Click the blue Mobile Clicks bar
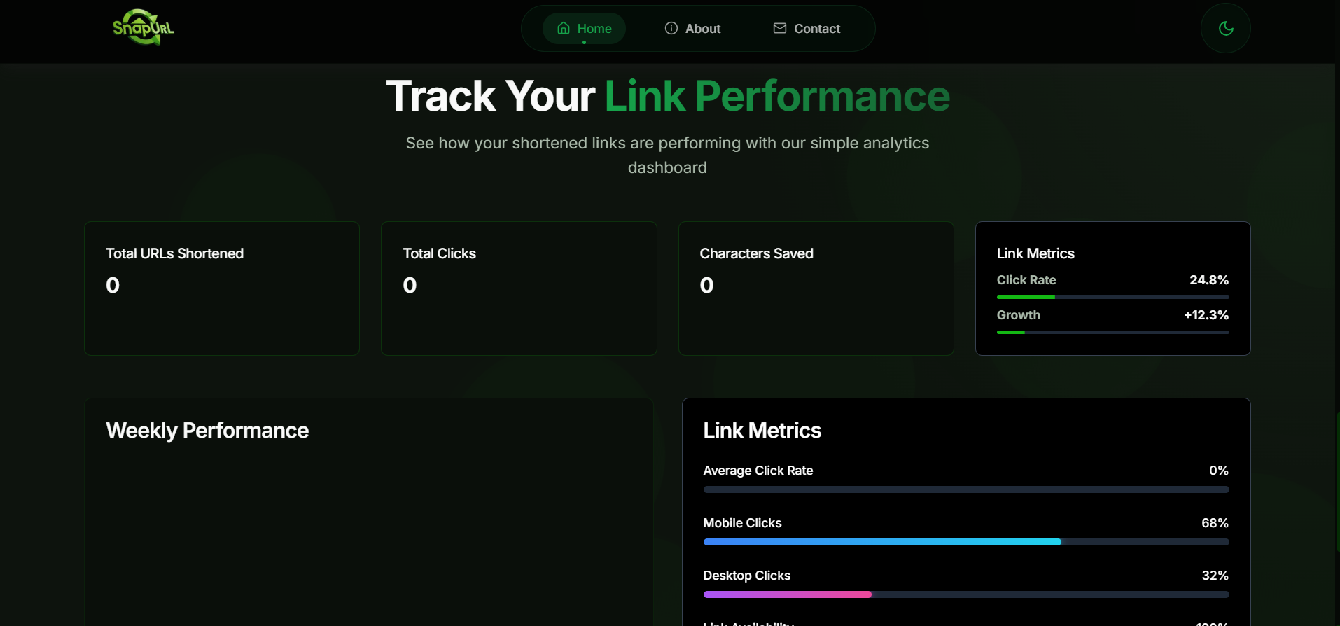The width and height of the screenshot is (1340, 626). tap(882, 542)
